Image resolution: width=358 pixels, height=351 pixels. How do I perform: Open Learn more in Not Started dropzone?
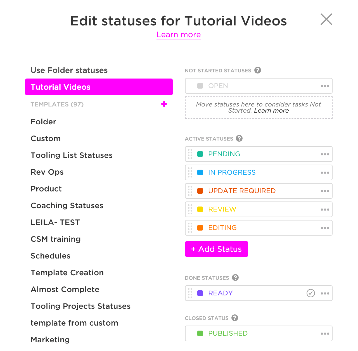coord(271,111)
